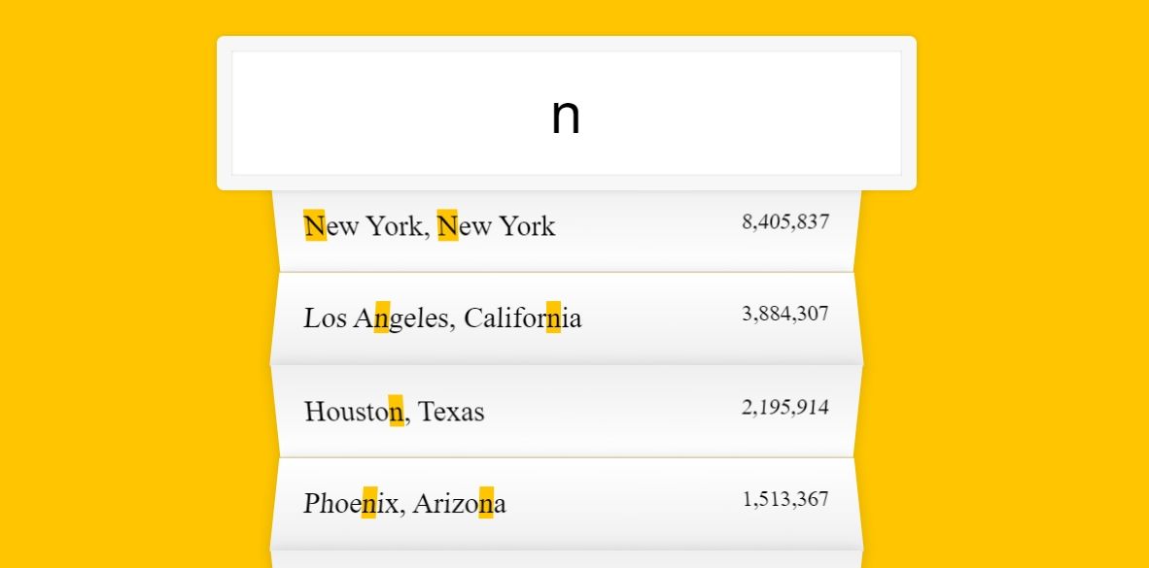Click the partially visible fifth result row
Image resolution: width=1149 pixels, height=568 pixels.
[x=566, y=559]
